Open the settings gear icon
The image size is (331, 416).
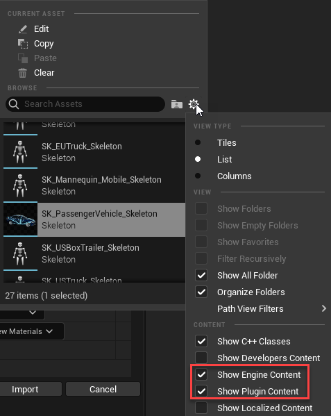[194, 104]
